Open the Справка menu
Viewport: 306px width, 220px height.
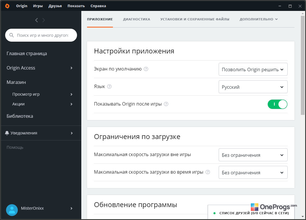tap(98, 6)
